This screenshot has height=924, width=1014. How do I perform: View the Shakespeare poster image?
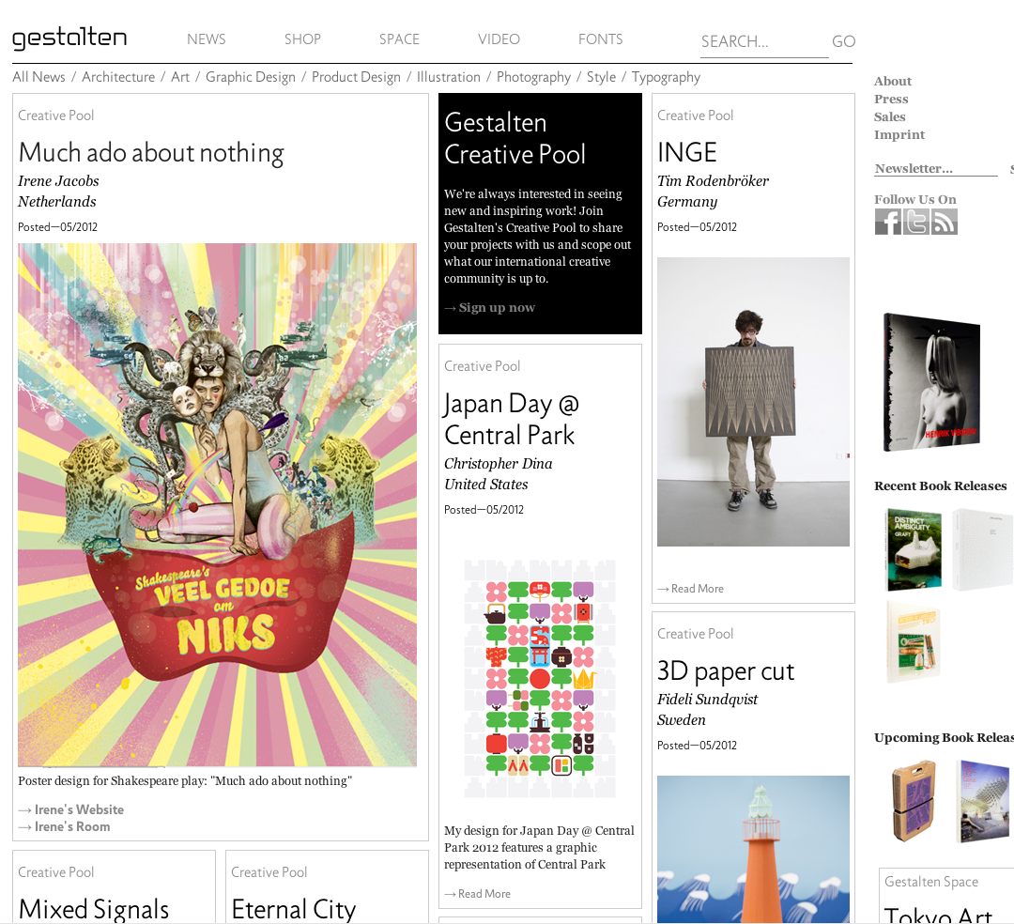pyautogui.click(x=217, y=505)
